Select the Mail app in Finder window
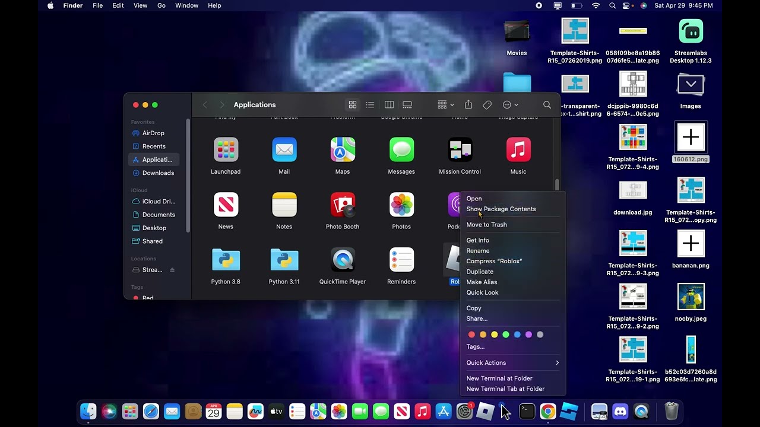Image resolution: width=760 pixels, height=427 pixels. coord(284,150)
